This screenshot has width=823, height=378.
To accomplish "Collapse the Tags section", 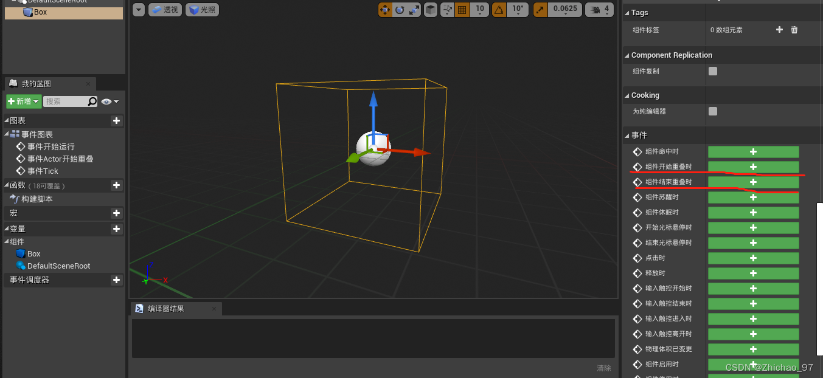I will [x=627, y=13].
